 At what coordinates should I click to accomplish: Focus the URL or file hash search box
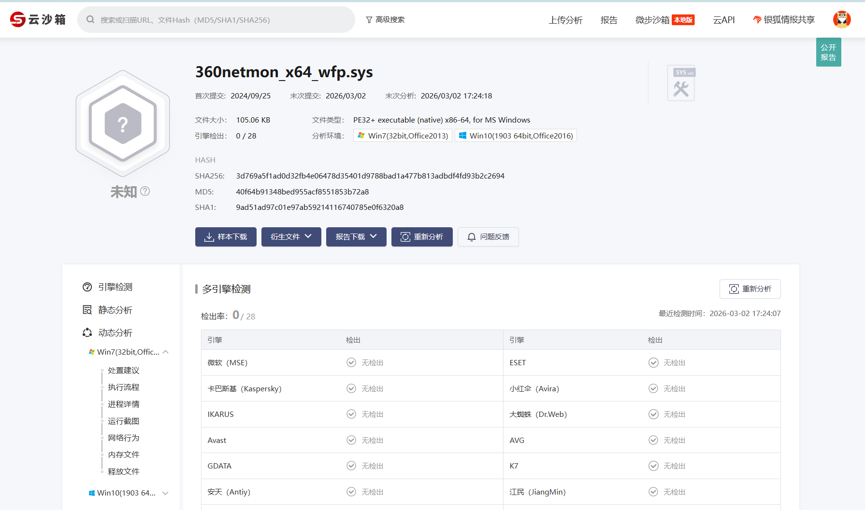pos(216,20)
